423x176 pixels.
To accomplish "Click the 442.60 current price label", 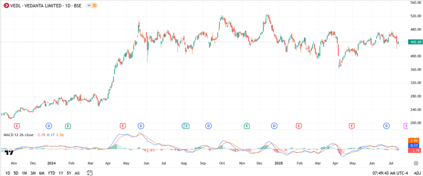I will [414, 42].
